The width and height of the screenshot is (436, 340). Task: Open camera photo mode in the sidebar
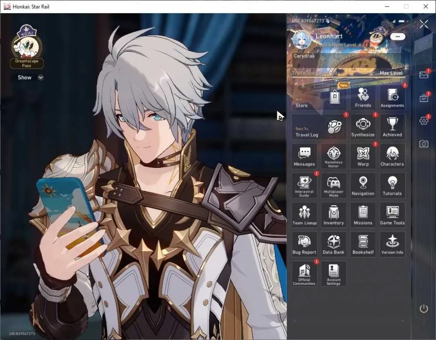424,144
